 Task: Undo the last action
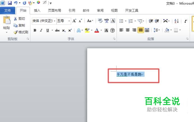[x=16, y=3]
